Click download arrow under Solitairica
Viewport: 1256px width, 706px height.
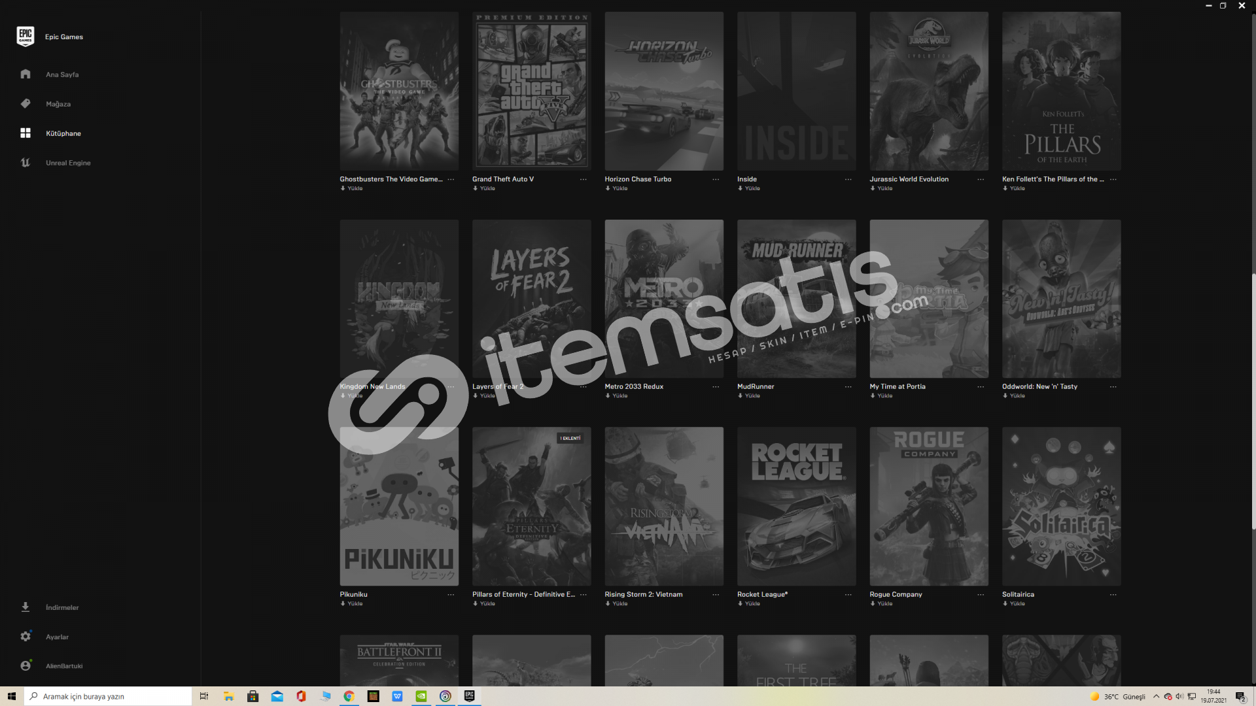point(1005,603)
